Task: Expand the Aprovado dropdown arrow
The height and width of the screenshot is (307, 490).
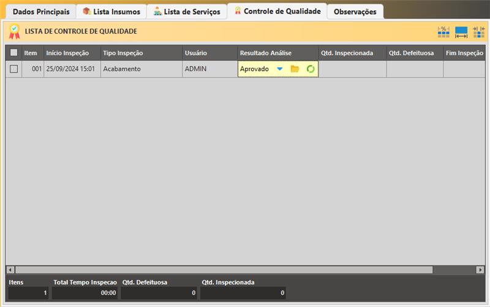Action: click(x=280, y=69)
